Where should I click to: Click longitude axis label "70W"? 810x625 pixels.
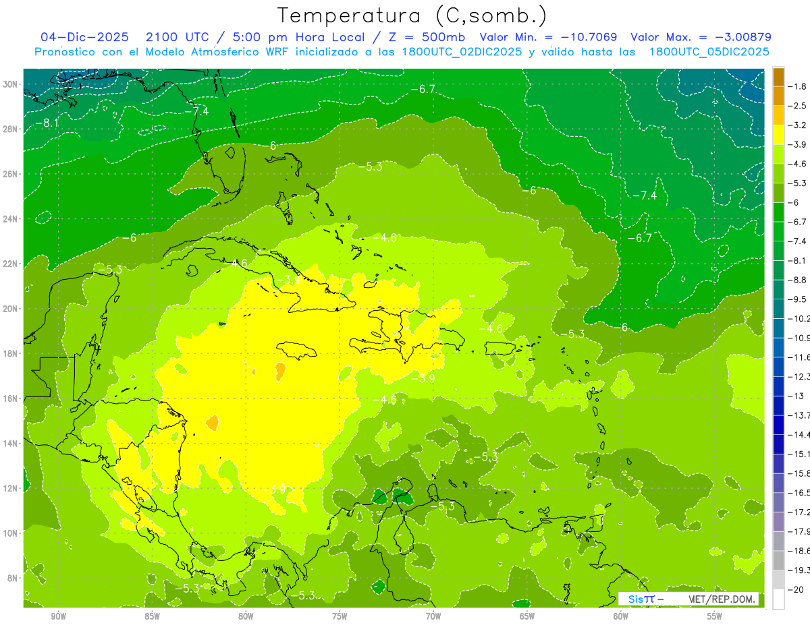433,616
